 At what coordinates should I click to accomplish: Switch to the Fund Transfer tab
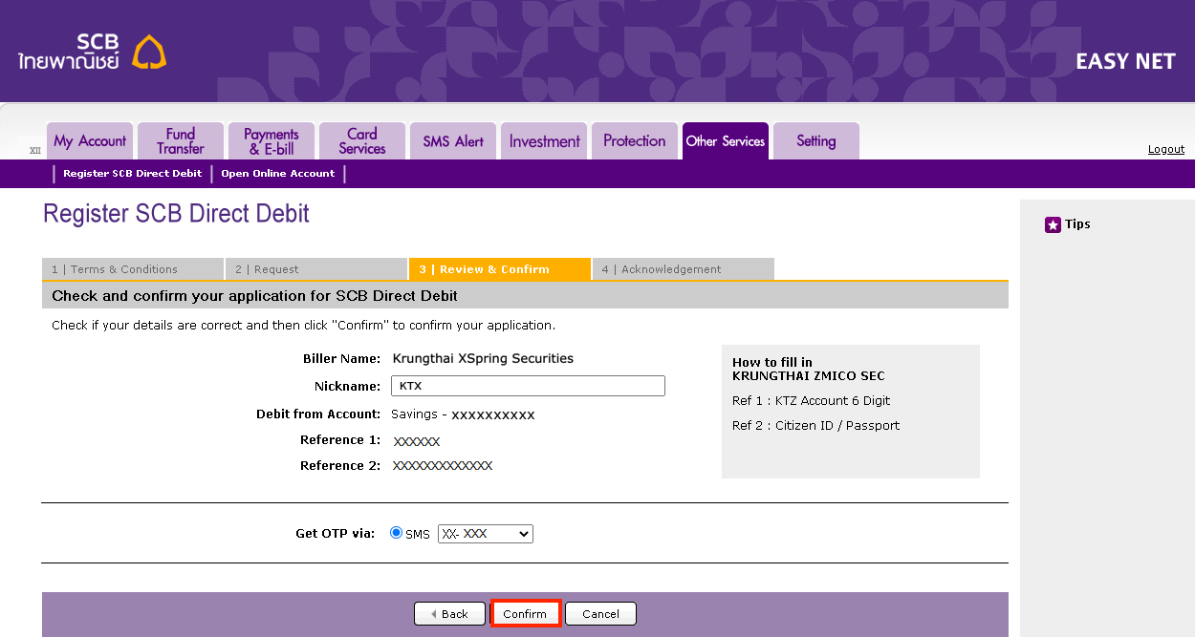click(x=181, y=141)
